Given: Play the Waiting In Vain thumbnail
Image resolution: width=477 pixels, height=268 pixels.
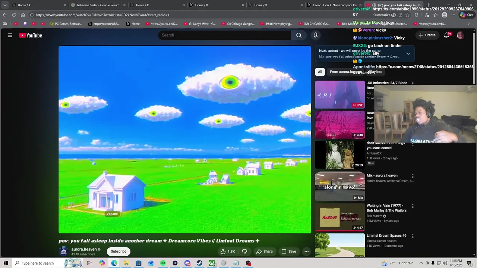Looking at the screenshot, I should click(x=340, y=217).
